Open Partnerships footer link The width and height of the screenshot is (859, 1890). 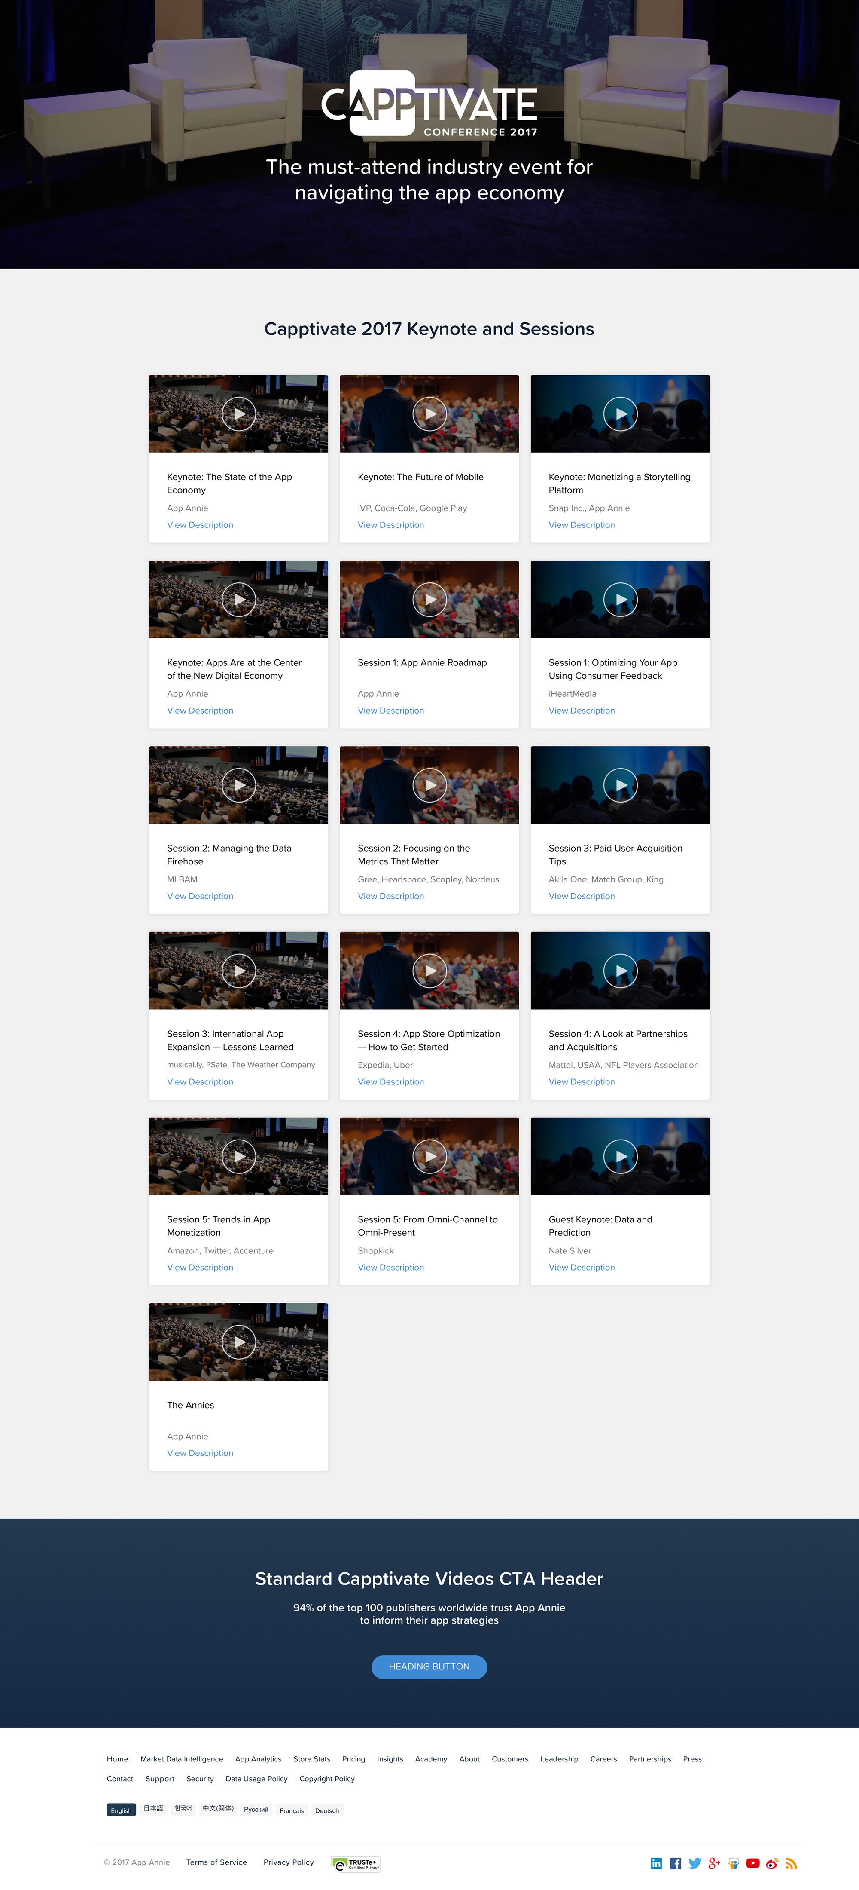[x=650, y=1758]
